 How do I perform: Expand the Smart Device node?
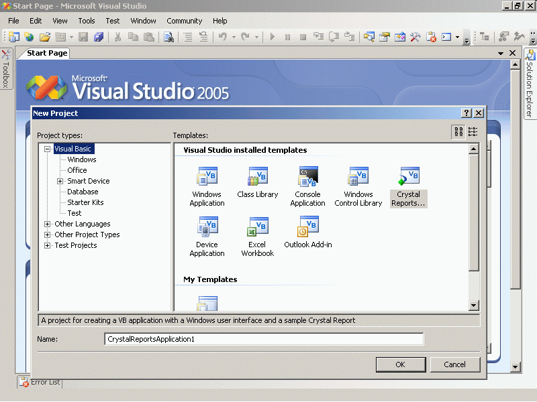[x=60, y=181]
